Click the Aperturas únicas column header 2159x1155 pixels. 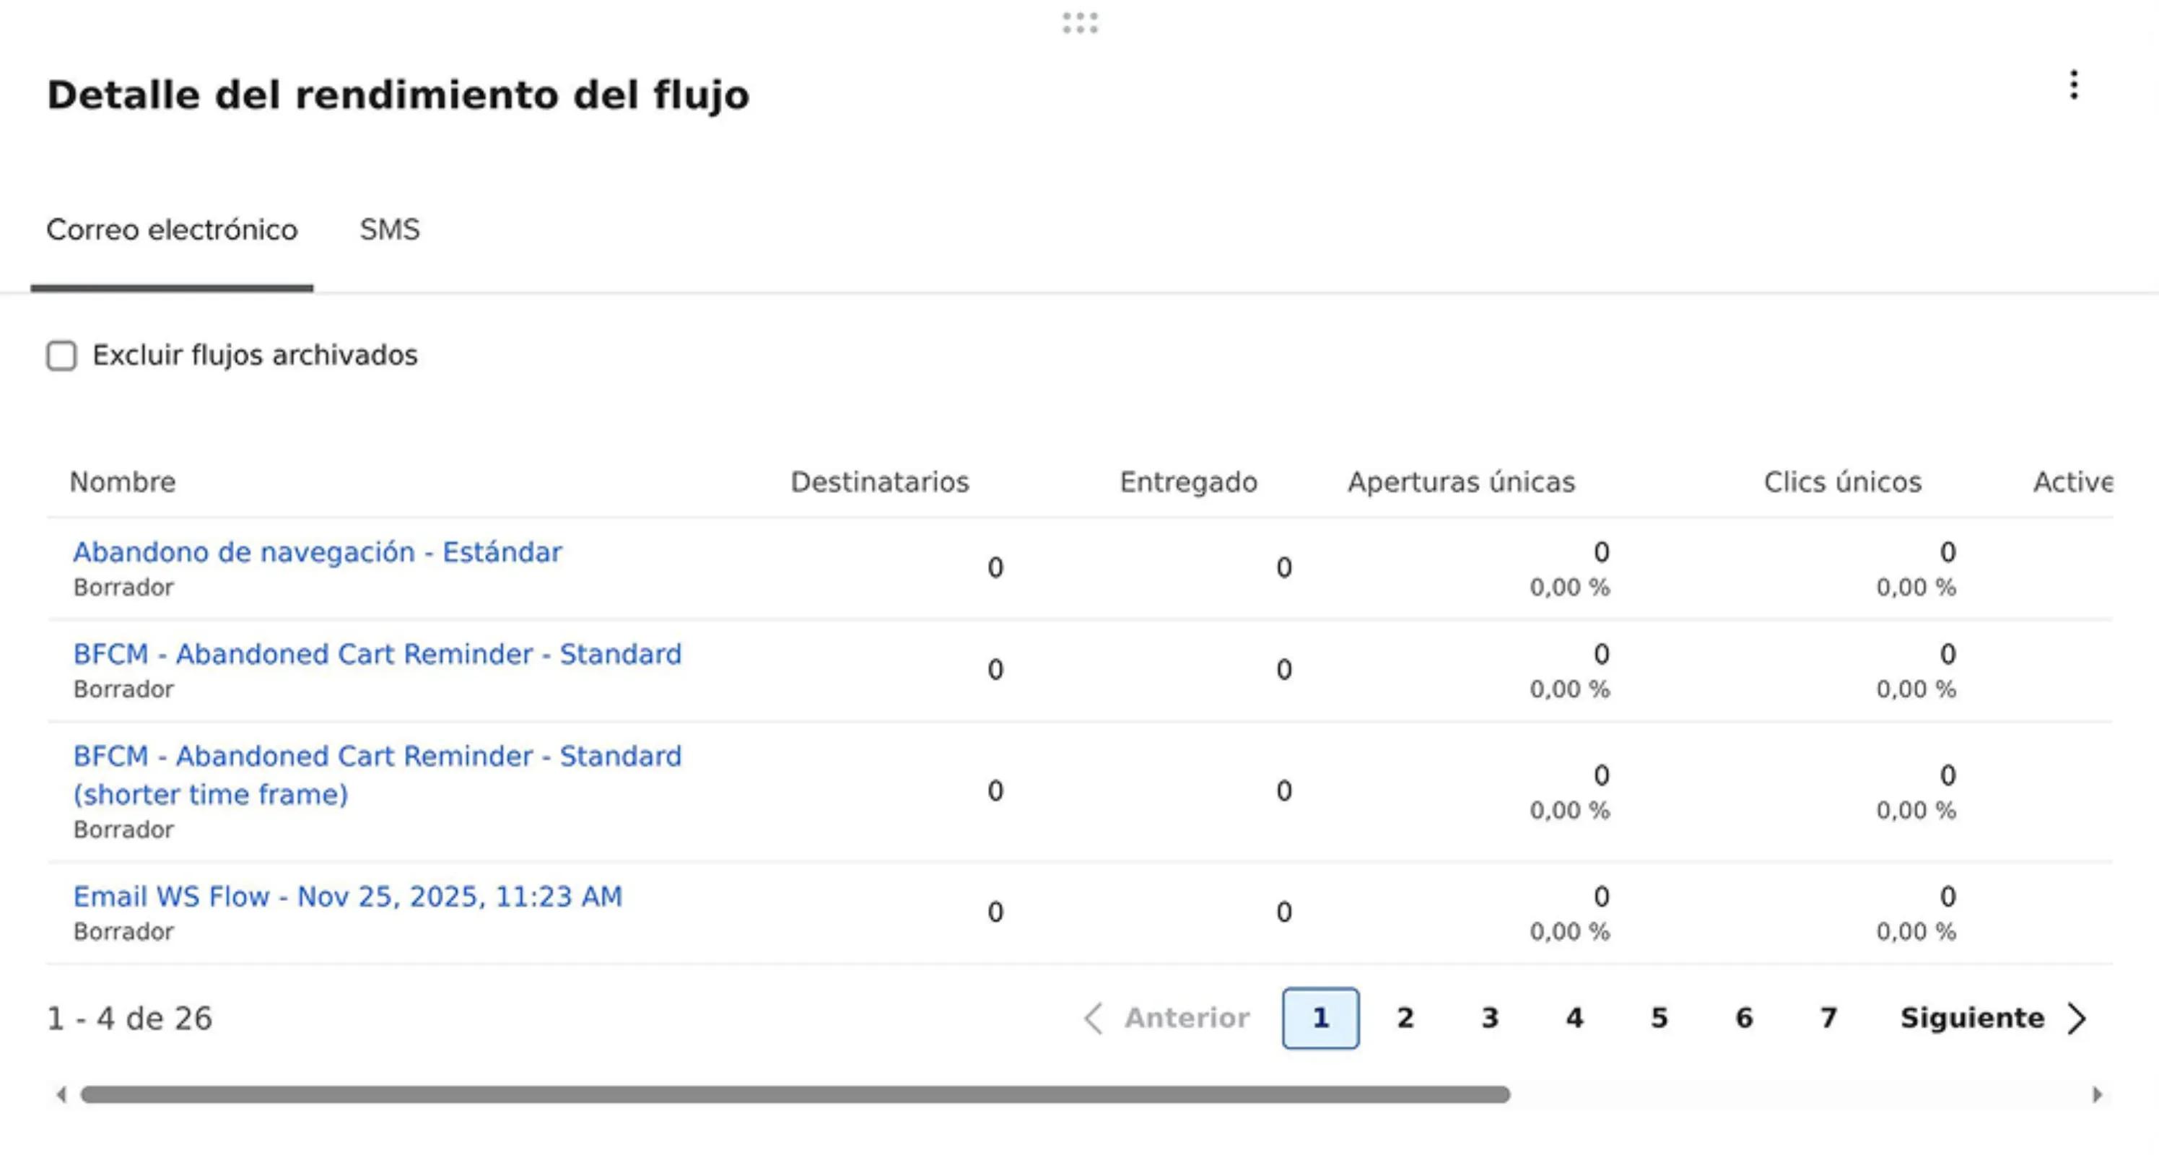pyautogui.click(x=1461, y=482)
